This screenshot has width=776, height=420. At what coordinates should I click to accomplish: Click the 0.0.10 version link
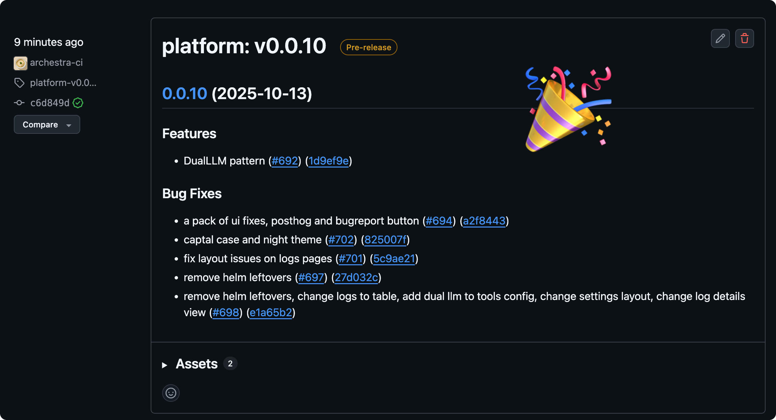(x=185, y=94)
